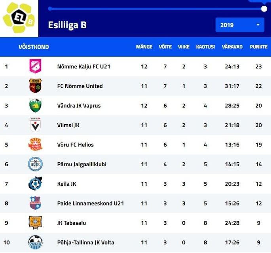Image resolution: width=271 pixels, height=253 pixels.
Task: Click the Viimsi JK crest icon
Action: tap(35, 125)
